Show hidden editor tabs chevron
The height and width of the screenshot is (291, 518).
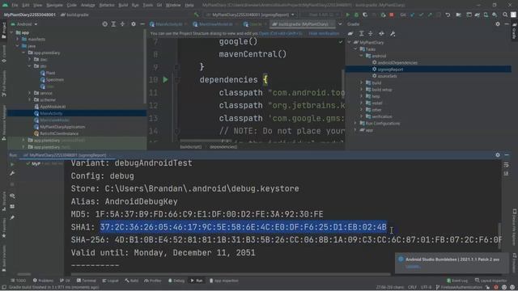click(340, 24)
